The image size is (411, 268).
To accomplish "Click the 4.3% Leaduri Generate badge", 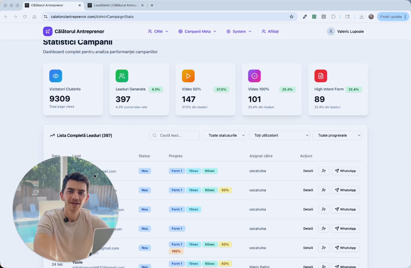I will click(x=156, y=89).
